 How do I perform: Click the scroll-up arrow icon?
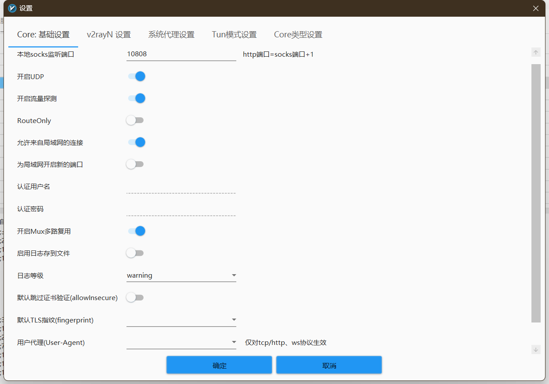tap(536, 52)
